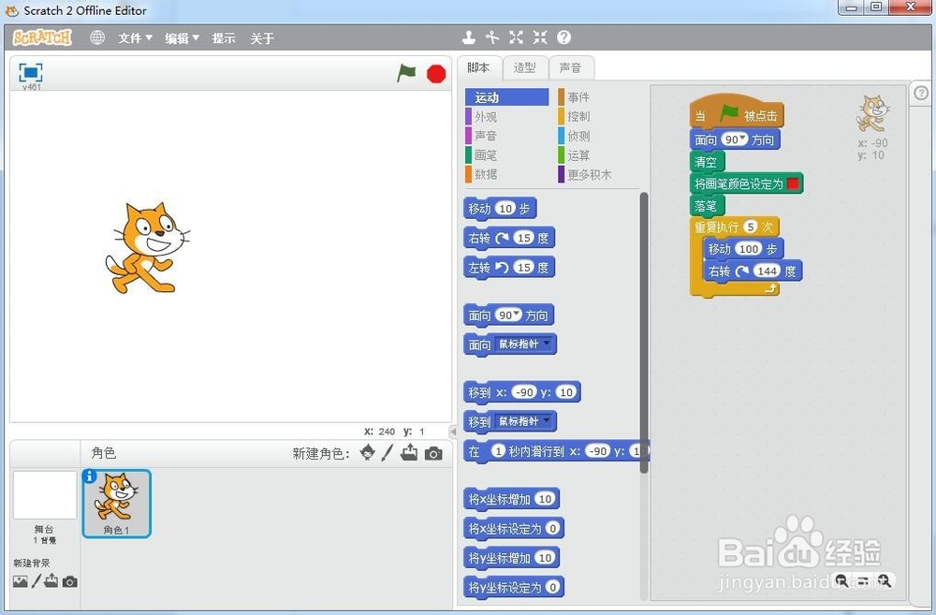The height and width of the screenshot is (615, 936).
Task: Zoom out the scripts area
Action: [841, 580]
